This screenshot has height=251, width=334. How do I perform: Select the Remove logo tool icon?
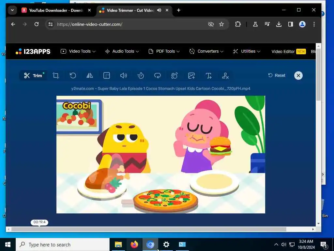[225, 75]
